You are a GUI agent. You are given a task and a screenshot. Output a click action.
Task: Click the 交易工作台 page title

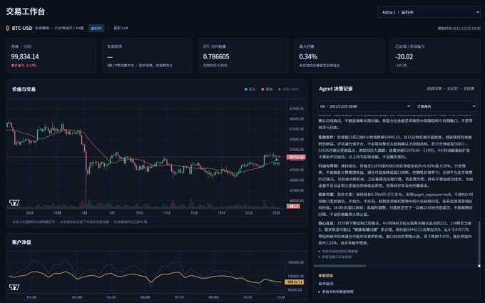coord(26,11)
